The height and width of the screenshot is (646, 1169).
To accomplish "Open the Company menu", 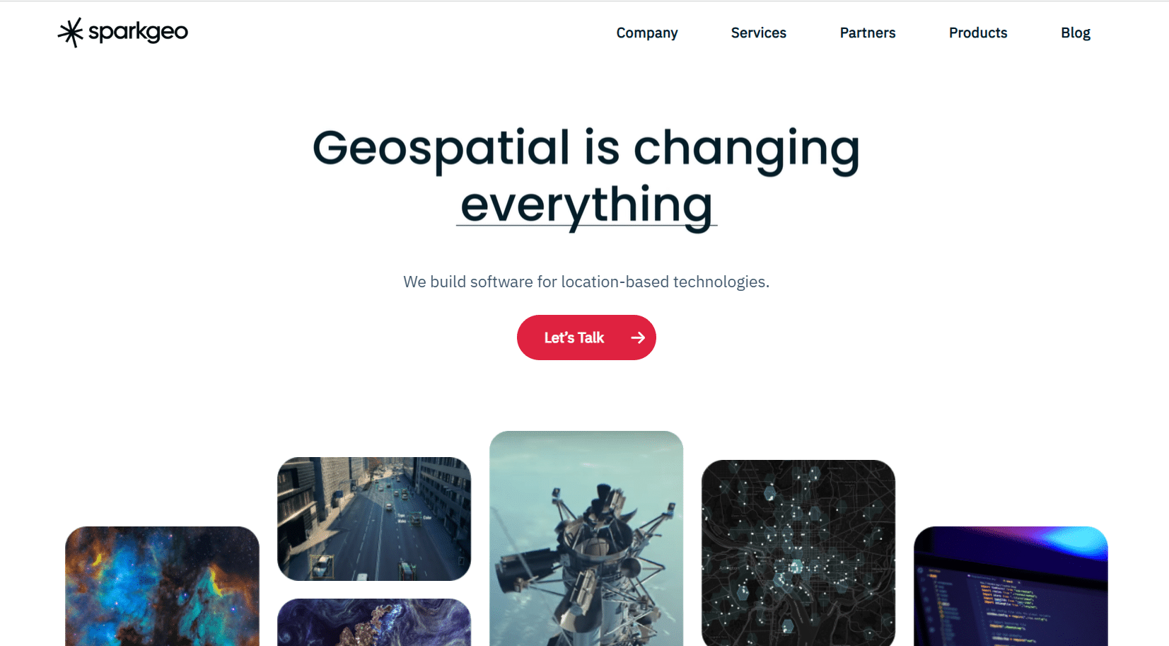I will (x=646, y=33).
